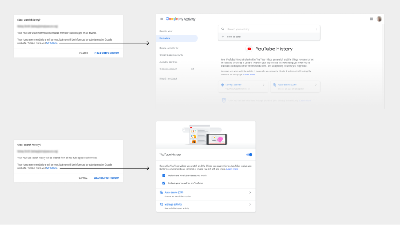Viewport: 400px width, 225px height.
Task: Click the Manage activity link text
Action: pyautogui.click(x=173, y=204)
